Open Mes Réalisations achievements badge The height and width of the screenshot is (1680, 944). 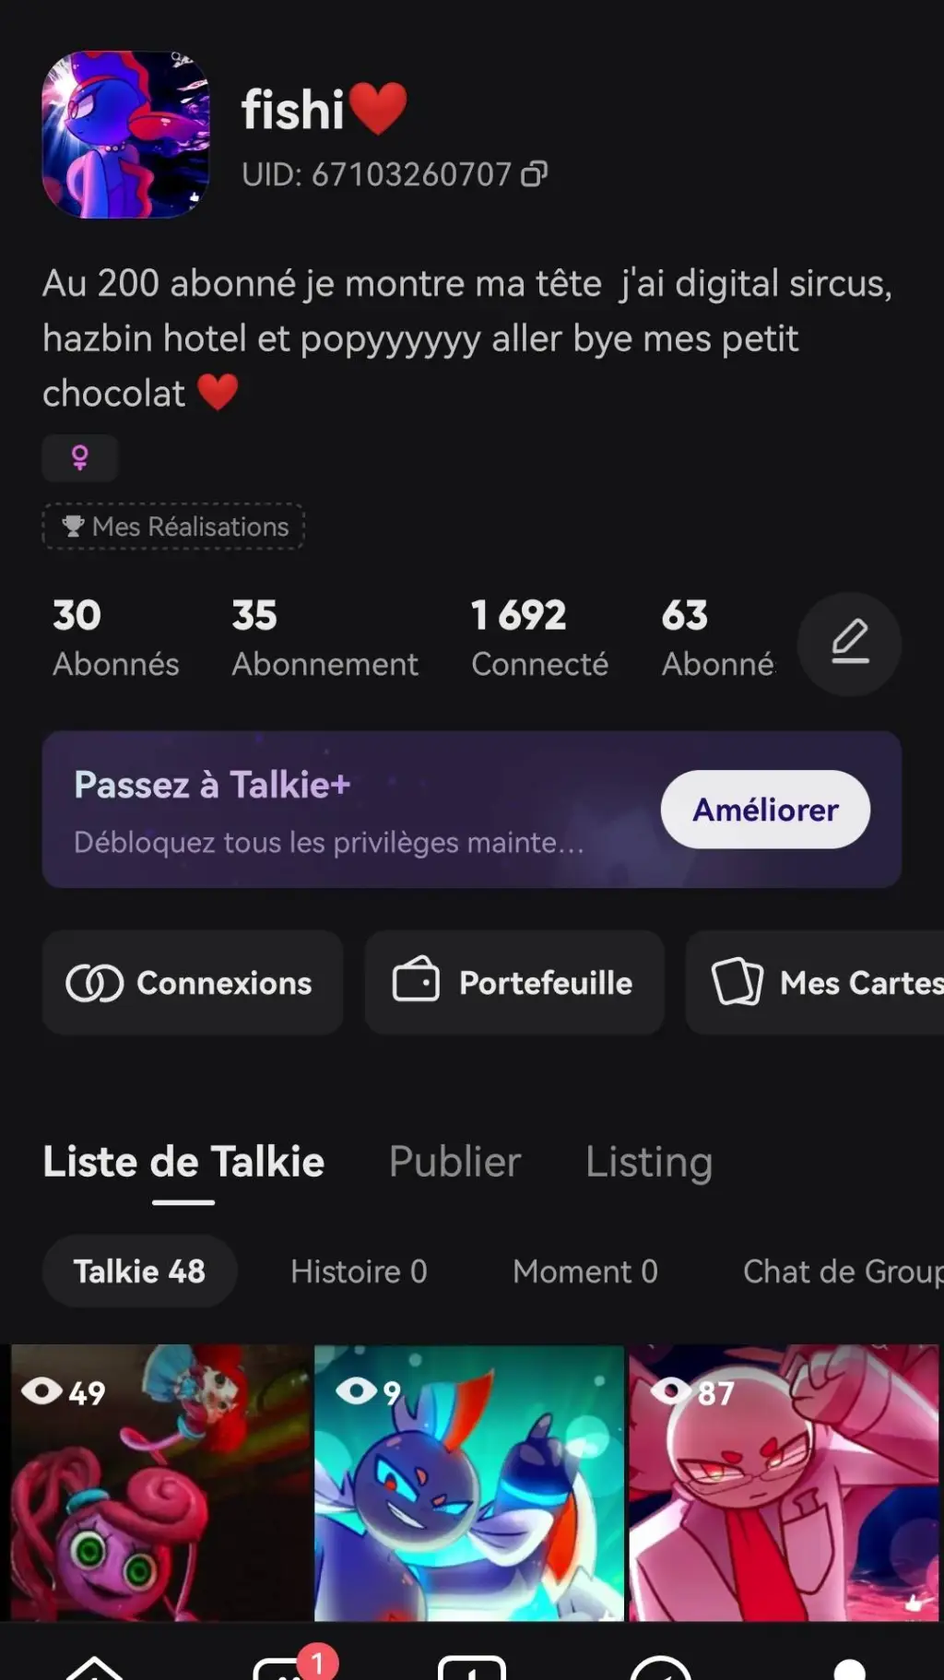coord(174,526)
